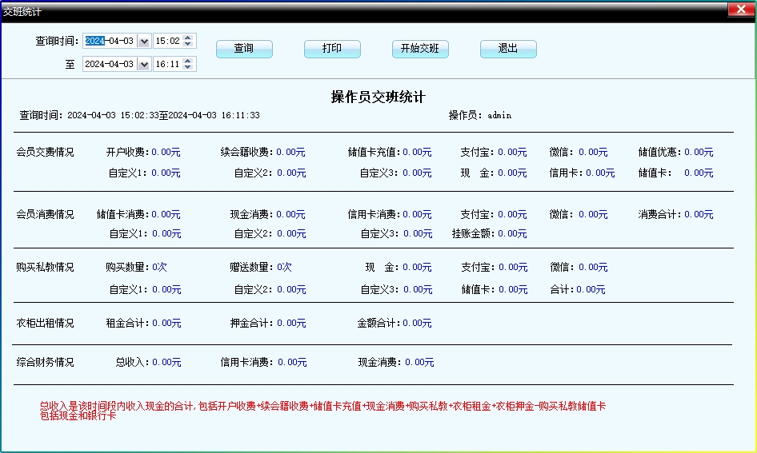Click the start date field 2024-04-03
This screenshot has width=757, height=453.
[x=110, y=41]
